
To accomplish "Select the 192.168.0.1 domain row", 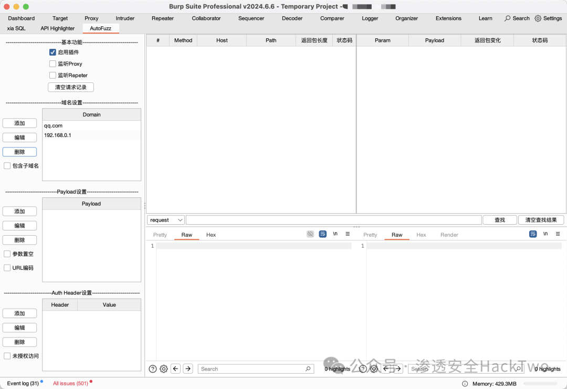I will click(x=91, y=135).
